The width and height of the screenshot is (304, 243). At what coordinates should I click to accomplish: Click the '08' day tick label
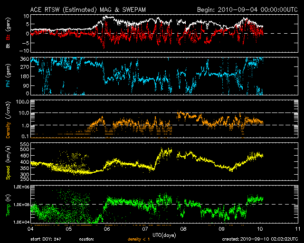[x=183, y=229]
